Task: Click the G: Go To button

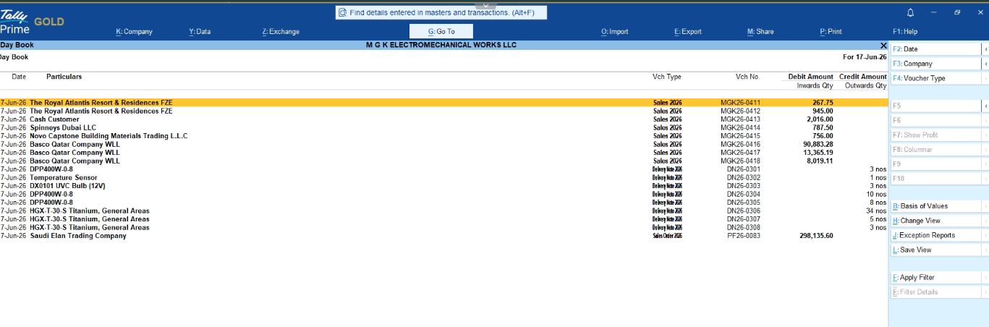Action: (441, 31)
